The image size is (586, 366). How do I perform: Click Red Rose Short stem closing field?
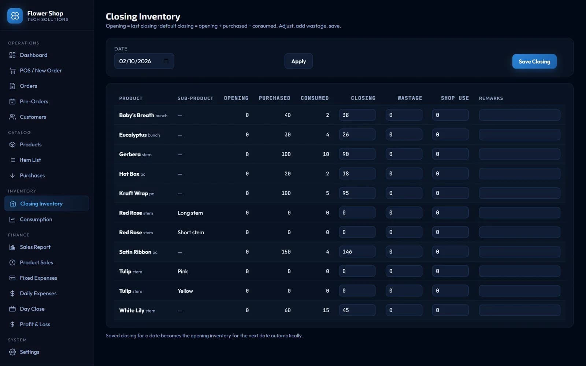coord(357,232)
